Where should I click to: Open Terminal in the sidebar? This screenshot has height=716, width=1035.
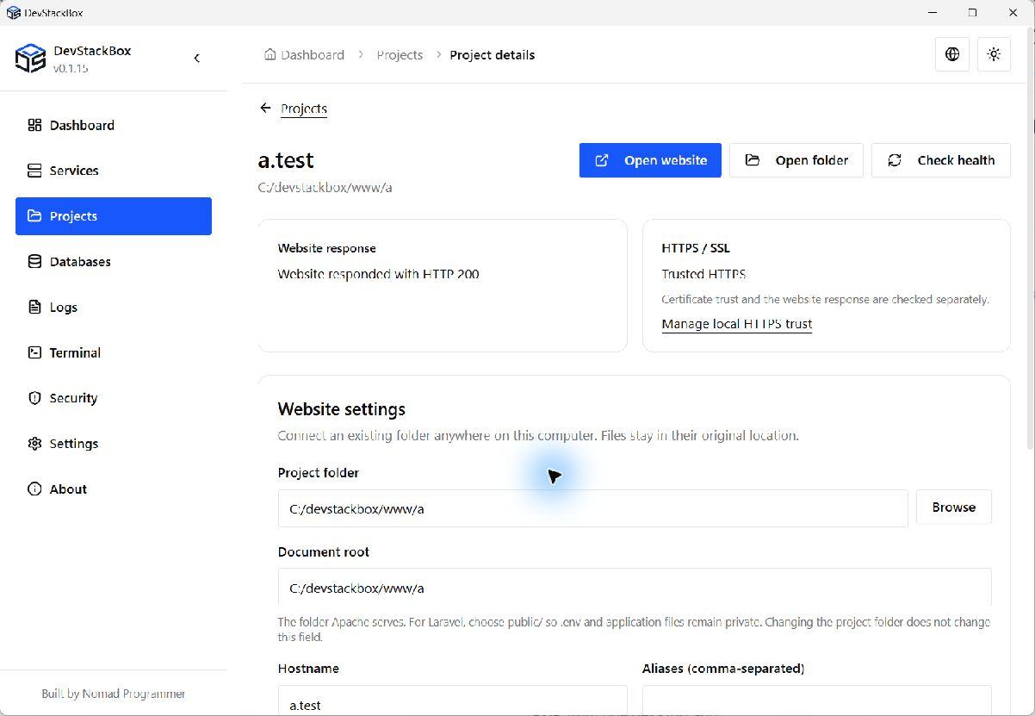[114, 352]
